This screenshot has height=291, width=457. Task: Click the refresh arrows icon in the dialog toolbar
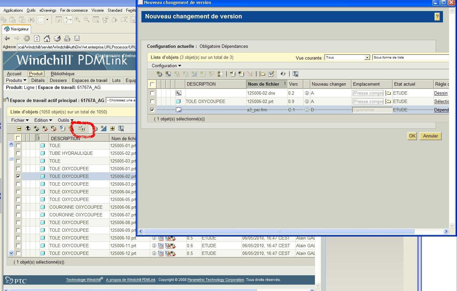coord(283,74)
